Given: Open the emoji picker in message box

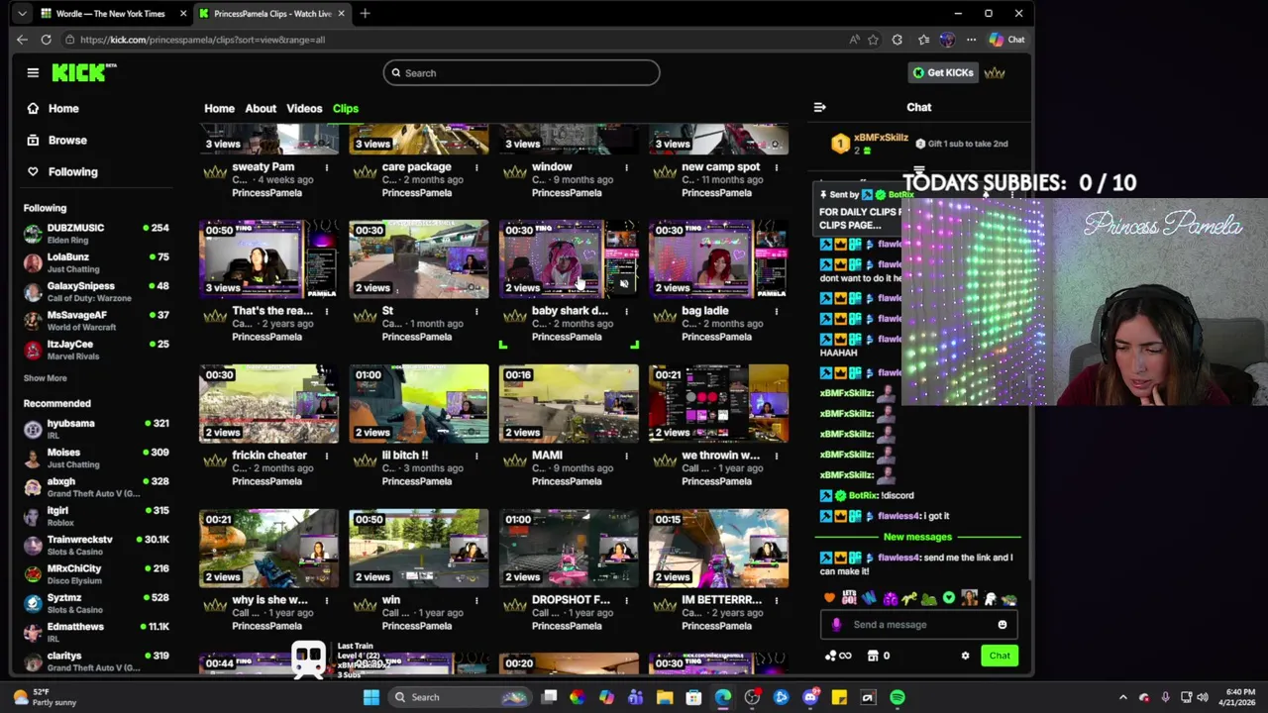Looking at the screenshot, I should (1002, 625).
